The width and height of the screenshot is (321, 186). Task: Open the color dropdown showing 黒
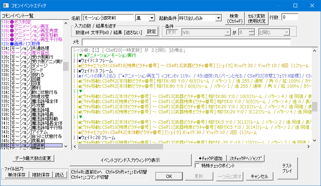point(151,18)
